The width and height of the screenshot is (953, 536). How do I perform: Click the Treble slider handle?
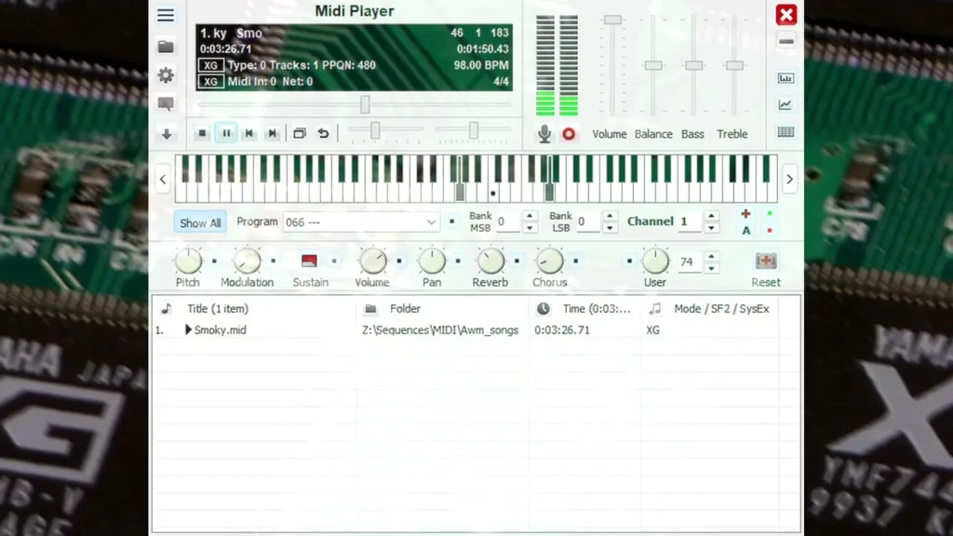click(734, 65)
